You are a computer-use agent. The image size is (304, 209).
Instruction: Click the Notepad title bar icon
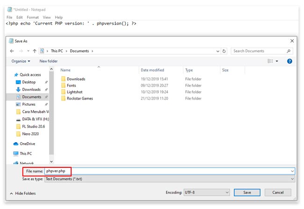tap(9, 9)
